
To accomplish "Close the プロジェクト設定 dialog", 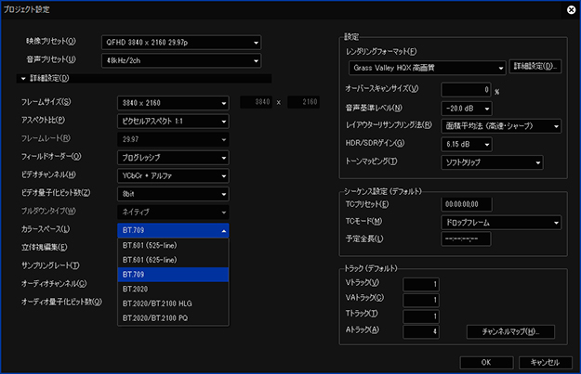I will click(572, 9).
